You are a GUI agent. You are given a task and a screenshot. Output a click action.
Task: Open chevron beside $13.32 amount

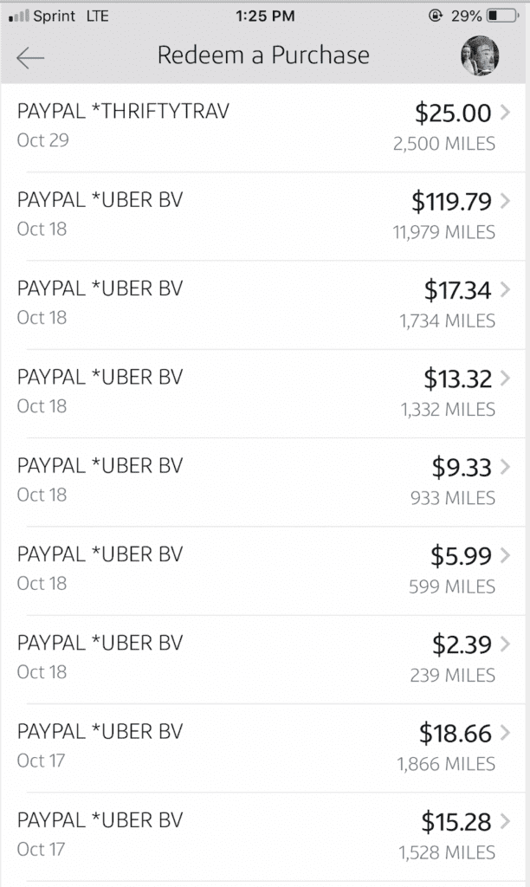505,378
